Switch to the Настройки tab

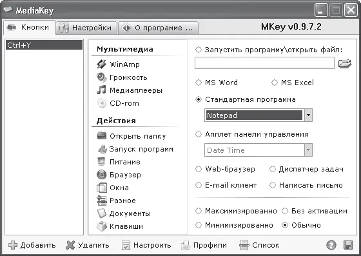click(x=86, y=28)
